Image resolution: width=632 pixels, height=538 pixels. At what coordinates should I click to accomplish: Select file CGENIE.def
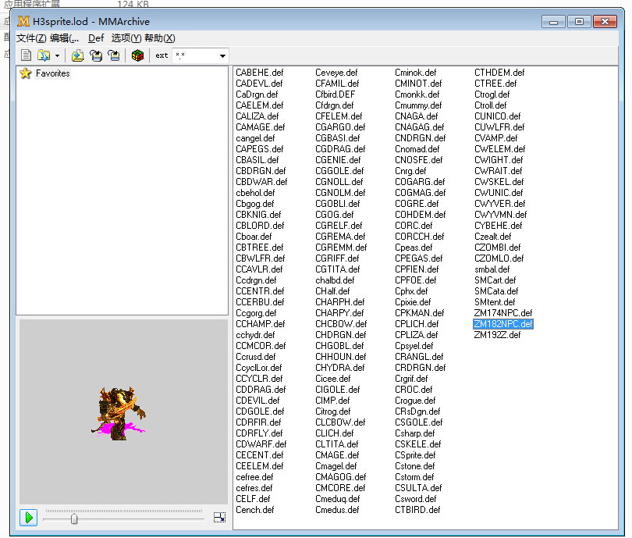[x=338, y=160]
